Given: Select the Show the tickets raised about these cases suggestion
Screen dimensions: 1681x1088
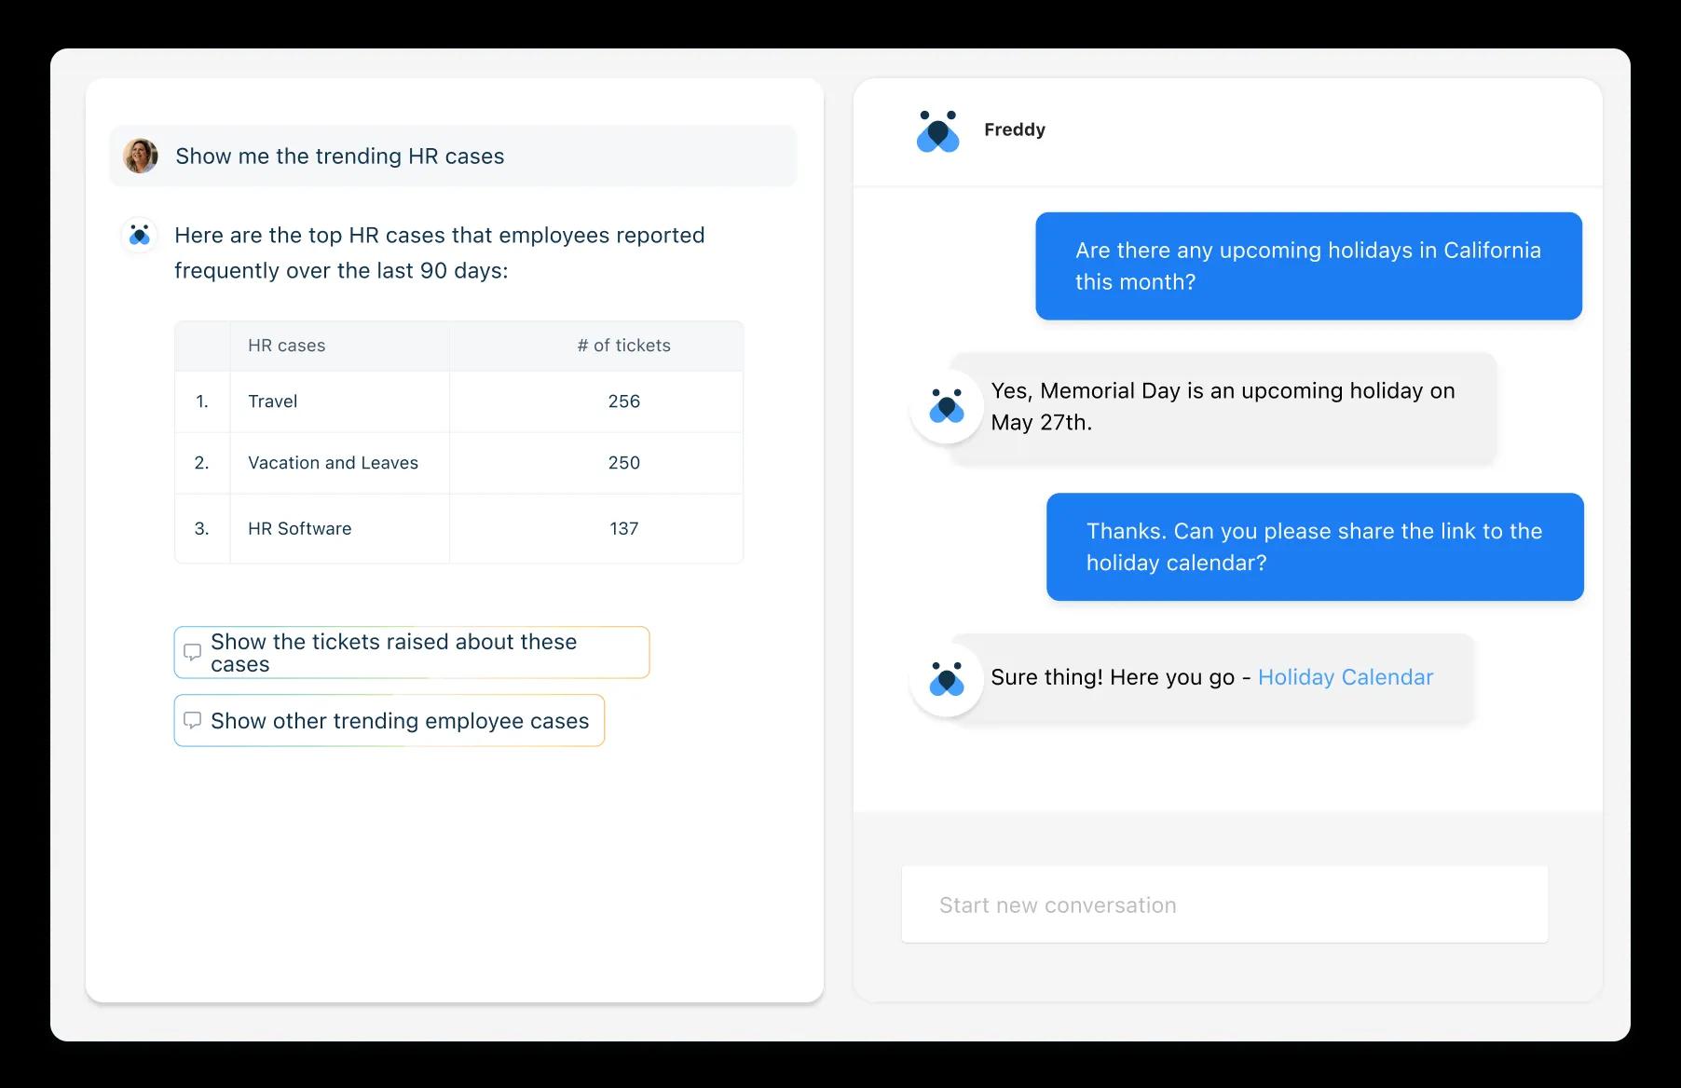Looking at the screenshot, I should tap(412, 652).
